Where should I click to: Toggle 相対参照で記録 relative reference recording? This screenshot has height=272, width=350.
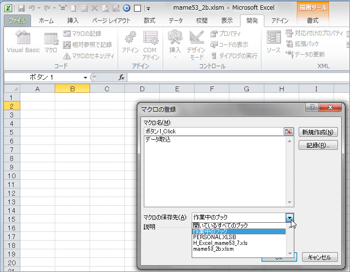(67, 44)
